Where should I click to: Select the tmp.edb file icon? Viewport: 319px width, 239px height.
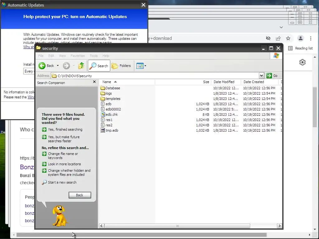point(103,130)
